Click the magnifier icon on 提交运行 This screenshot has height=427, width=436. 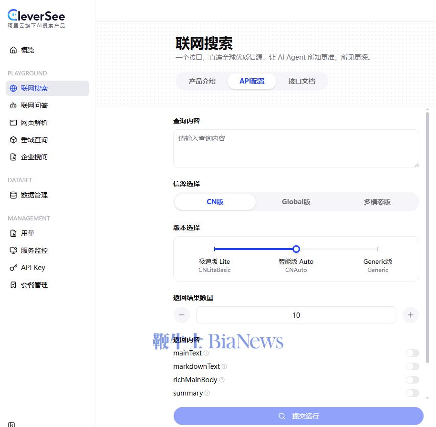coord(281,416)
